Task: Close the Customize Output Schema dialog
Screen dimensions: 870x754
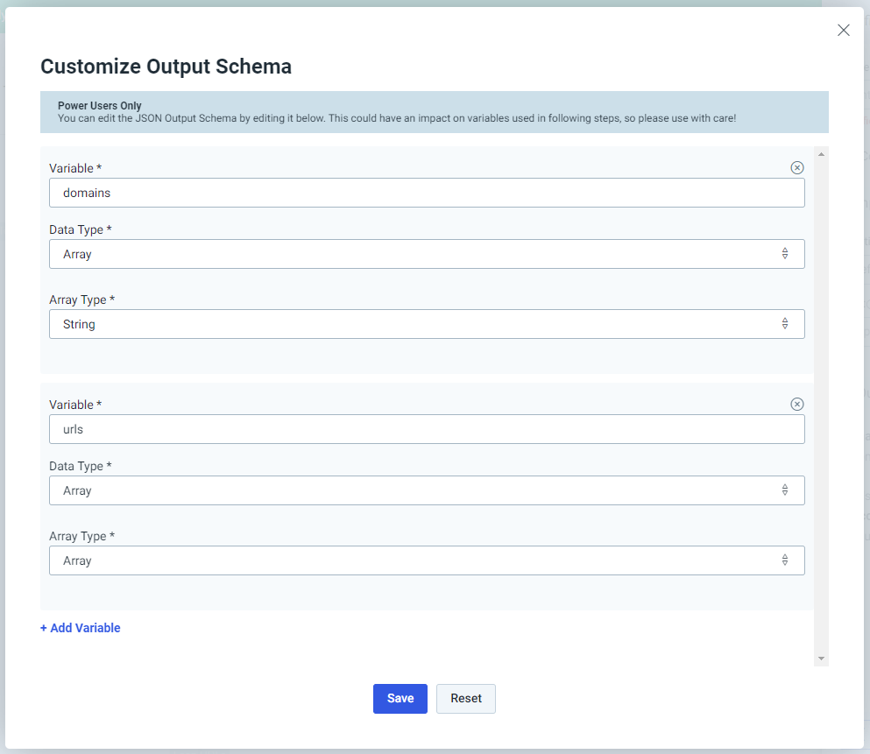Action: coord(844,30)
